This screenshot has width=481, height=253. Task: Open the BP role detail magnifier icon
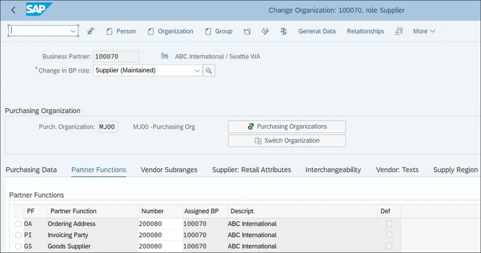209,70
